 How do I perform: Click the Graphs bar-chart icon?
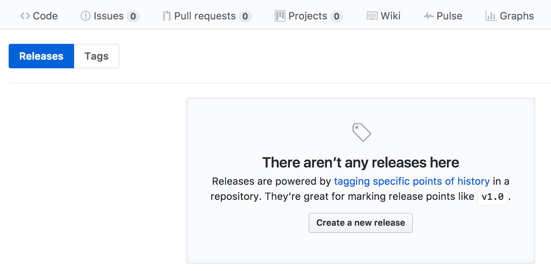tap(491, 15)
